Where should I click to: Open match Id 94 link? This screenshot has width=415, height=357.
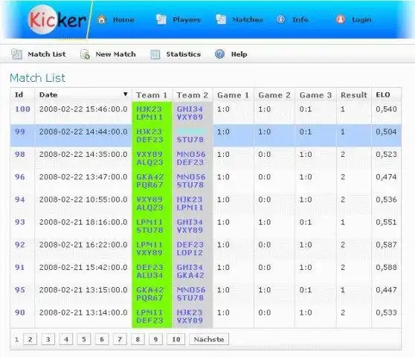20,199
